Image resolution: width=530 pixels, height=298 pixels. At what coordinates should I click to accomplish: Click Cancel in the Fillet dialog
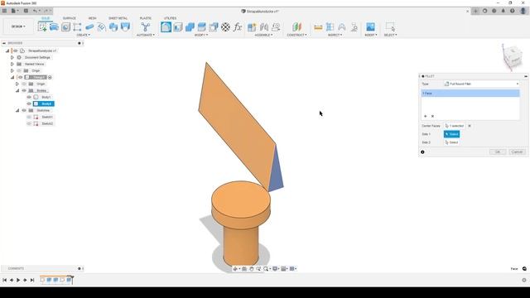[517, 152]
